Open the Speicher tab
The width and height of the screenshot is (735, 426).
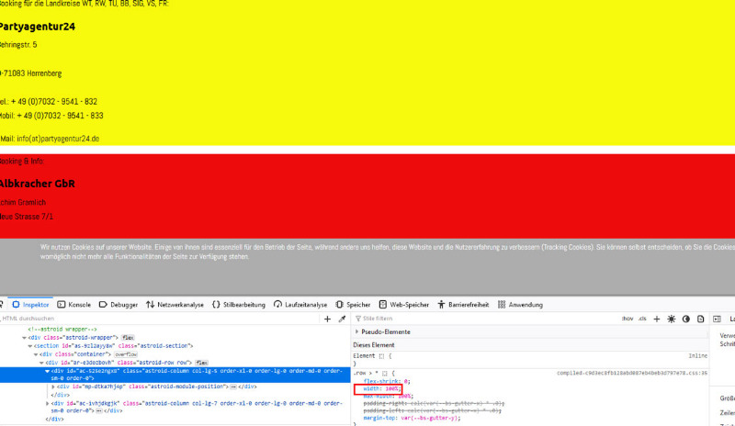(x=353, y=305)
